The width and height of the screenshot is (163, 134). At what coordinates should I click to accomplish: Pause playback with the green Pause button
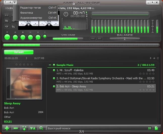click(x=15, y=37)
